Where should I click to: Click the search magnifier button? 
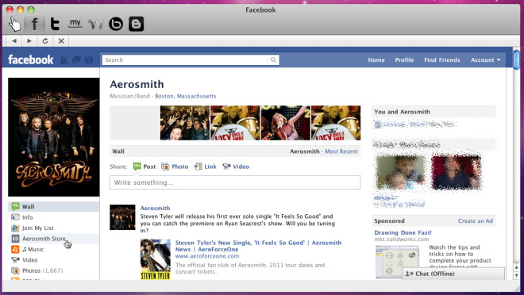coord(273,60)
